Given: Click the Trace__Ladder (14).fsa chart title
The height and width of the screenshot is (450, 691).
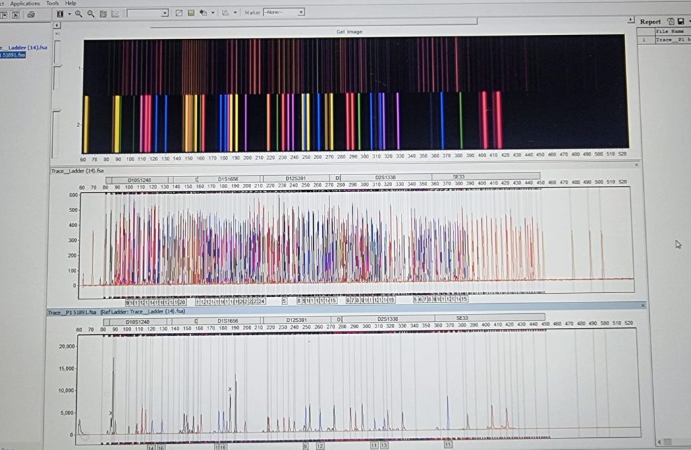Looking at the screenshot, I should (x=78, y=170).
